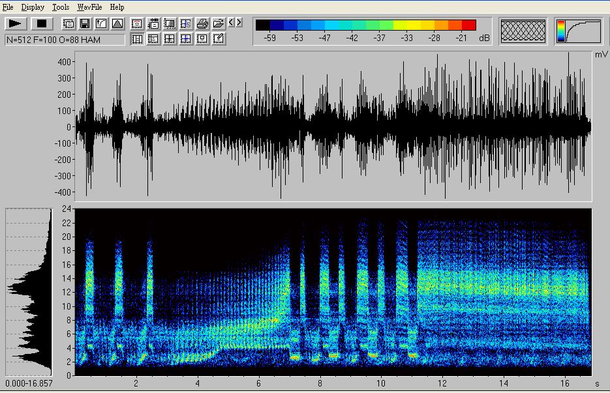The image size is (610, 393).
Task: Click the right arrow navigation button
Action: click(239, 23)
